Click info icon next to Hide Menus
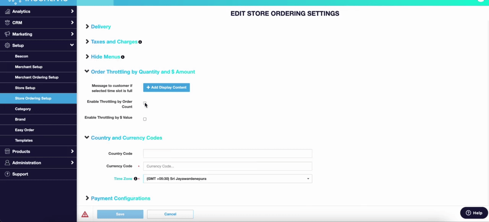This screenshot has height=222, width=489. point(123,57)
